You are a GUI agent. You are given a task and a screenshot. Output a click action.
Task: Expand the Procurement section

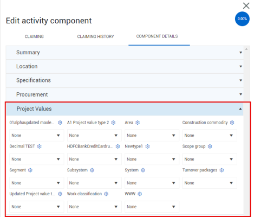point(125,94)
